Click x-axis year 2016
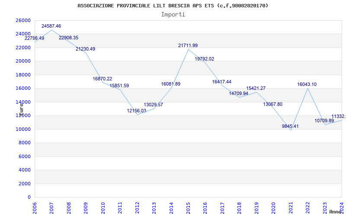 coord(205,208)
